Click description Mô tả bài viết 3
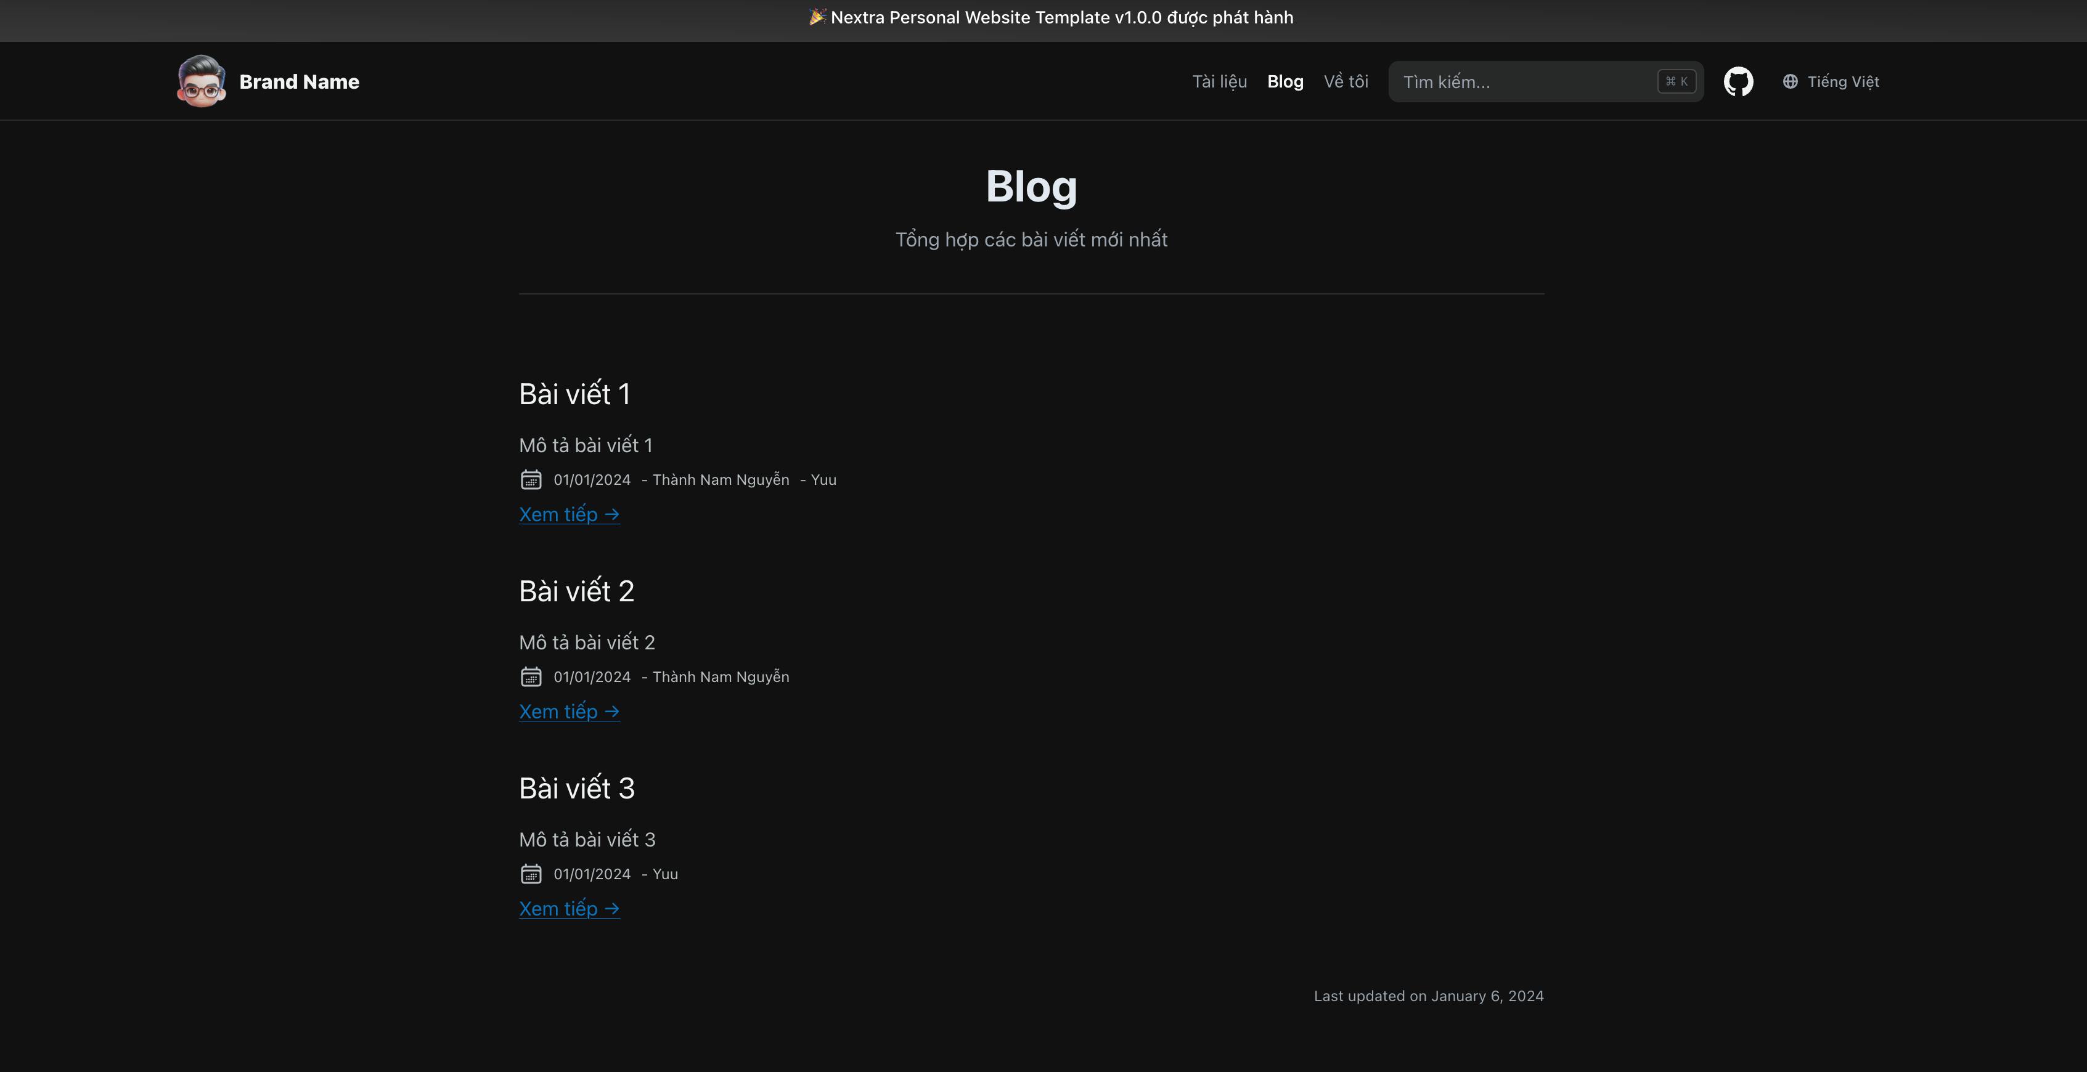 (587, 840)
